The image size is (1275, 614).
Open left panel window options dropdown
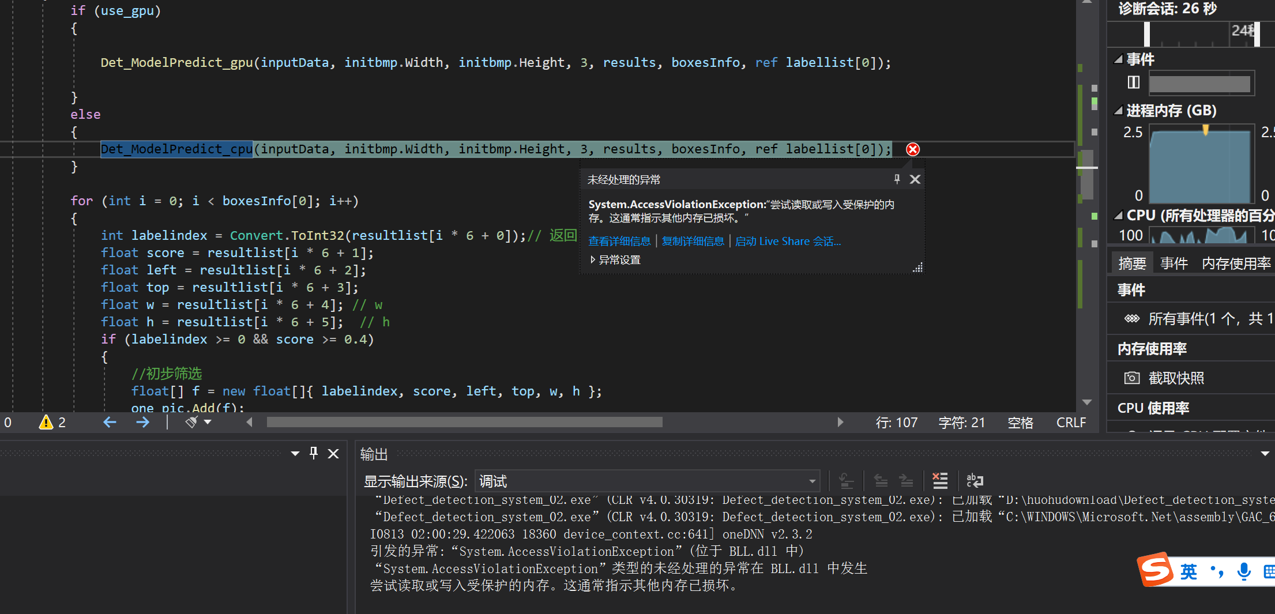(295, 454)
